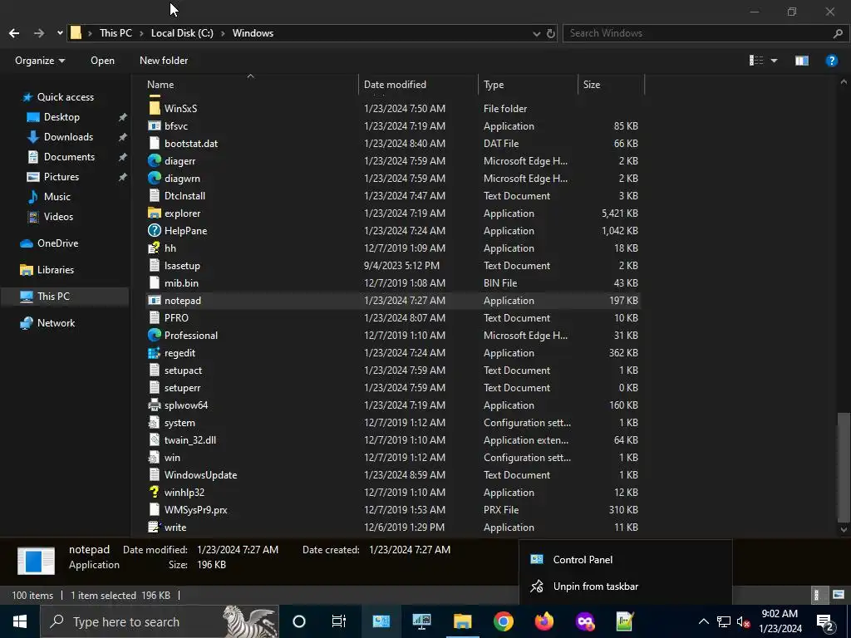
Task: Click the search magnifier icon
Action: pyautogui.click(x=838, y=33)
